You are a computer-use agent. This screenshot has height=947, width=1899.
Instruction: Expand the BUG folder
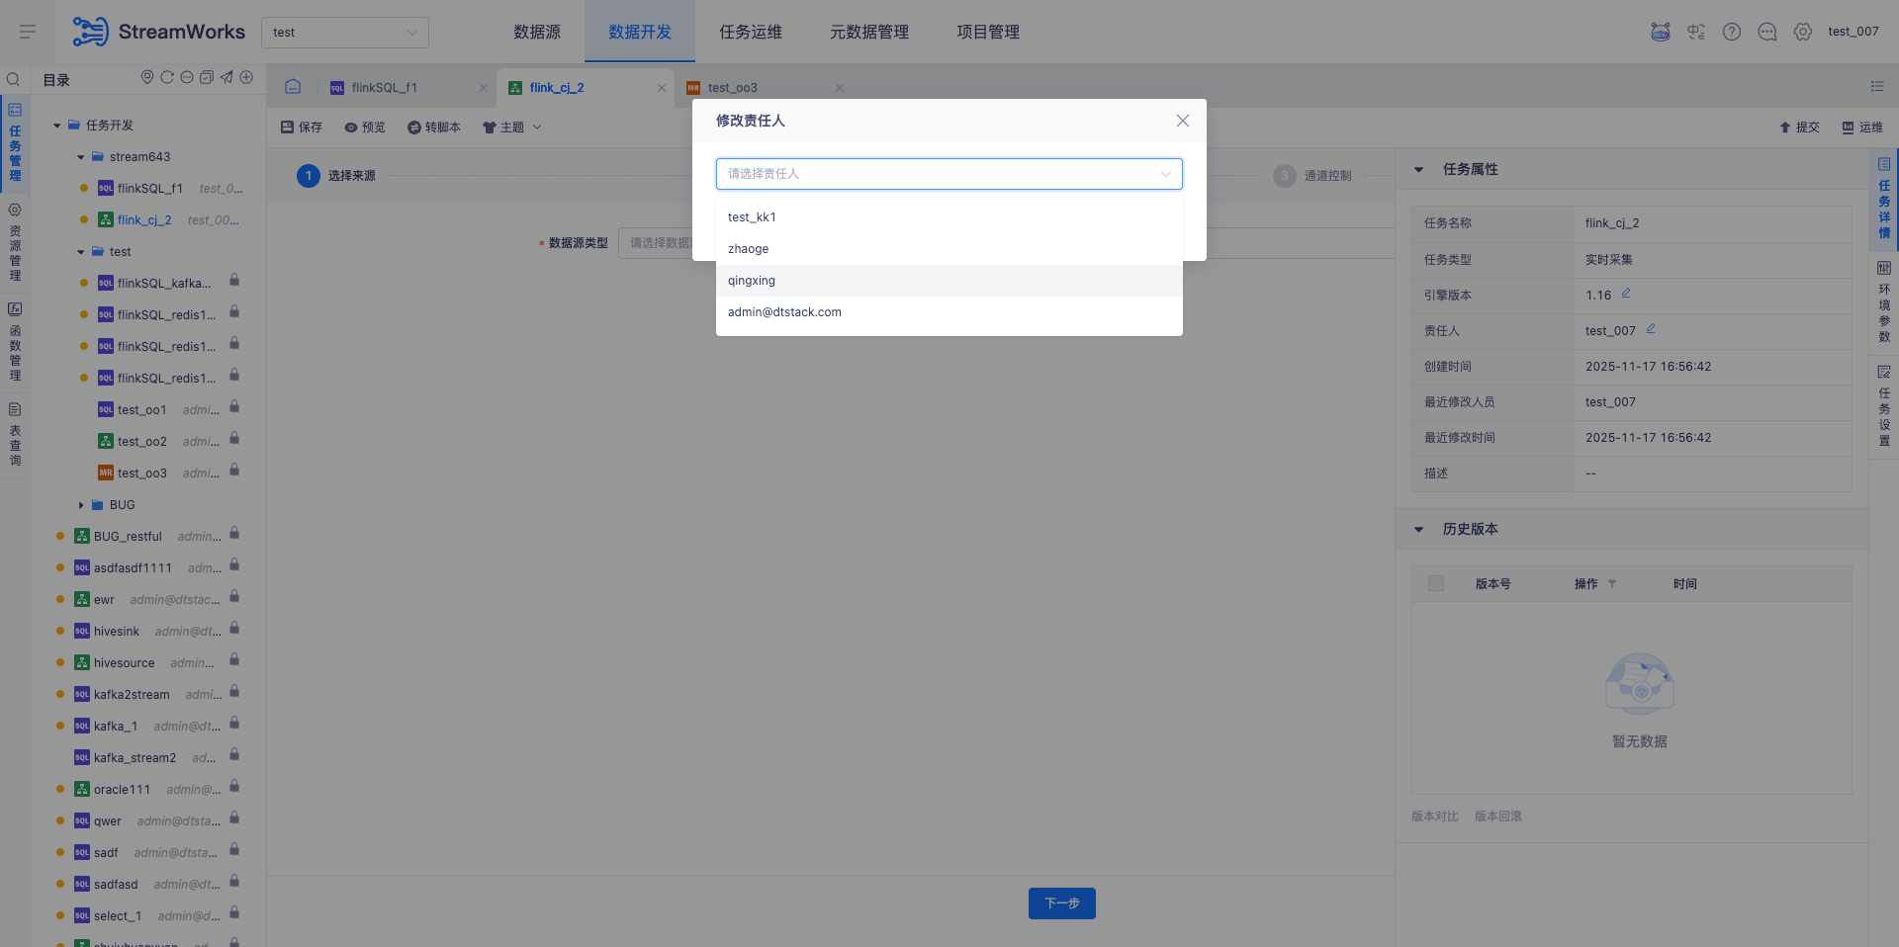(x=81, y=505)
